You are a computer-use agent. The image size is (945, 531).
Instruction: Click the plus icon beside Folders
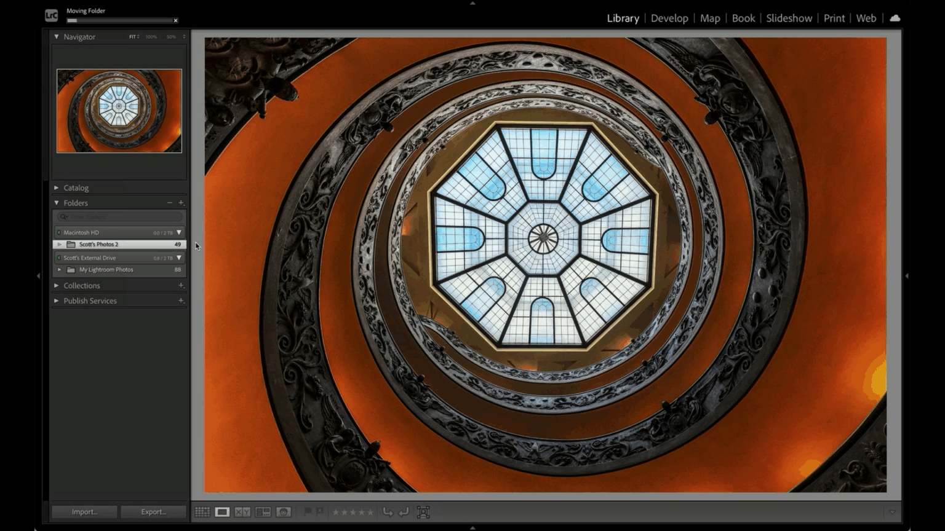pyautogui.click(x=181, y=202)
